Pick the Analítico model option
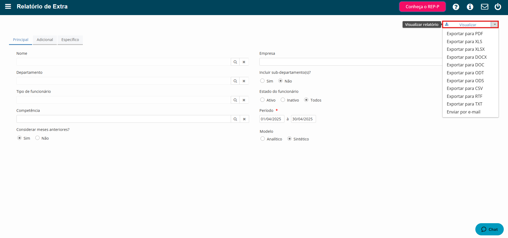Image resolution: width=508 pixels, height=238 pixels. (263, 139)
